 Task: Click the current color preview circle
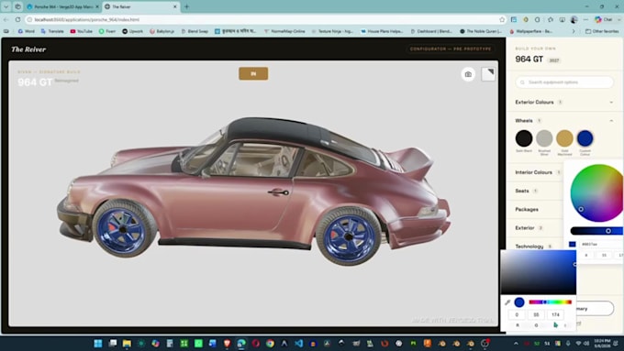(x=519, y=302)
